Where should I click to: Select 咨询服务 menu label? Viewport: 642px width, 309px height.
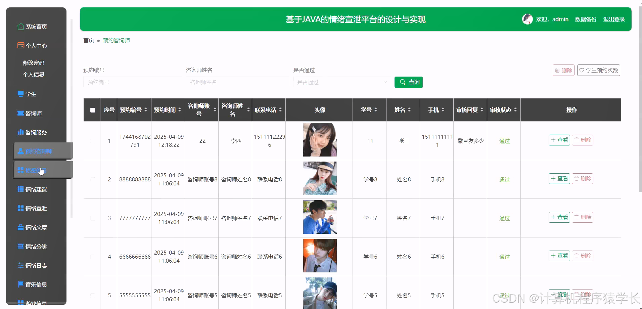[36, 132]
